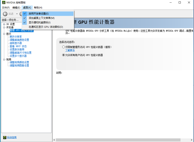This screenshot has height=142, width=194.
Task: Collapse the 视频 tree node
Action: point(4,60)
